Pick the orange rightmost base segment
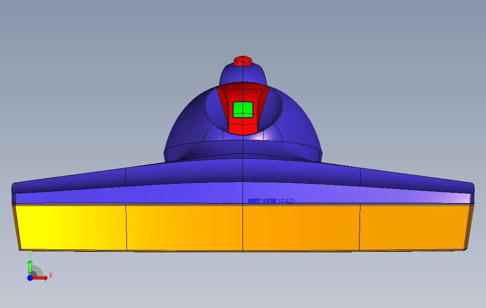 (x=415, y=227)
